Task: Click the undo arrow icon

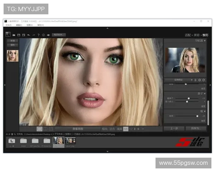Action: click(x=29, y=35)
